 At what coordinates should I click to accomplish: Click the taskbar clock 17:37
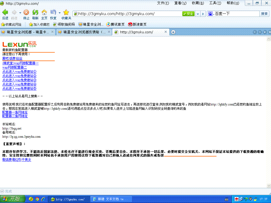263,199
